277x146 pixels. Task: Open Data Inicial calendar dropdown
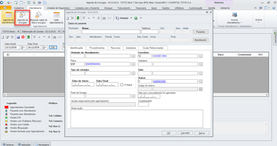(x=23, y=47)
